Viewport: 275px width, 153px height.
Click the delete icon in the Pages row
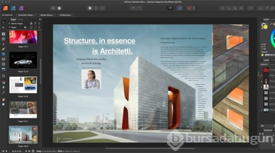(39, 27)
